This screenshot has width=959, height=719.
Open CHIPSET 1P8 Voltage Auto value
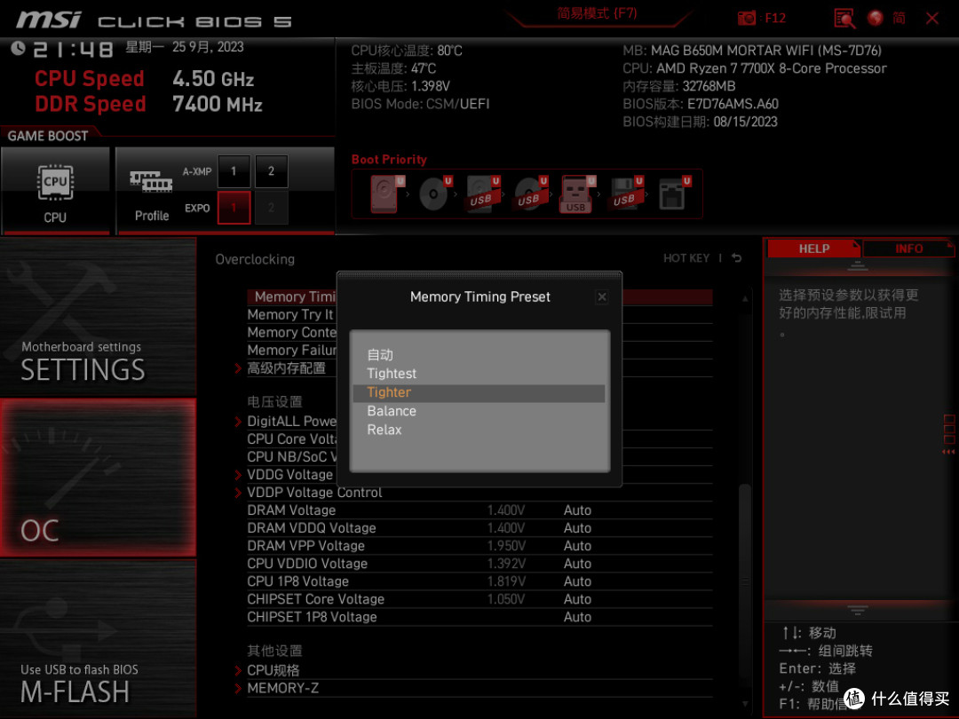click(577, 617)
